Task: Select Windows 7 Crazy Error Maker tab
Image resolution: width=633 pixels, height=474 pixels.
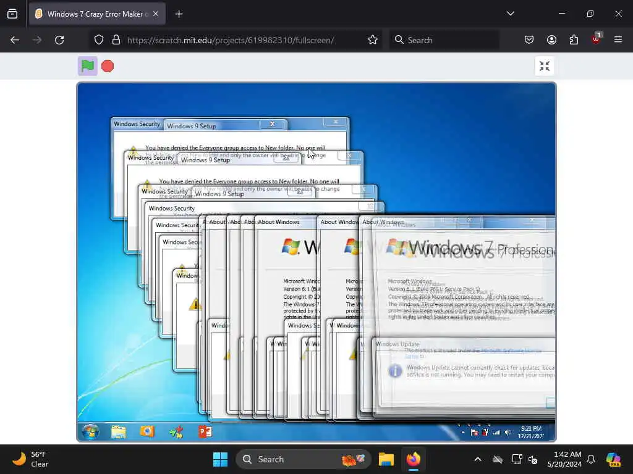Action: point(97,14)
